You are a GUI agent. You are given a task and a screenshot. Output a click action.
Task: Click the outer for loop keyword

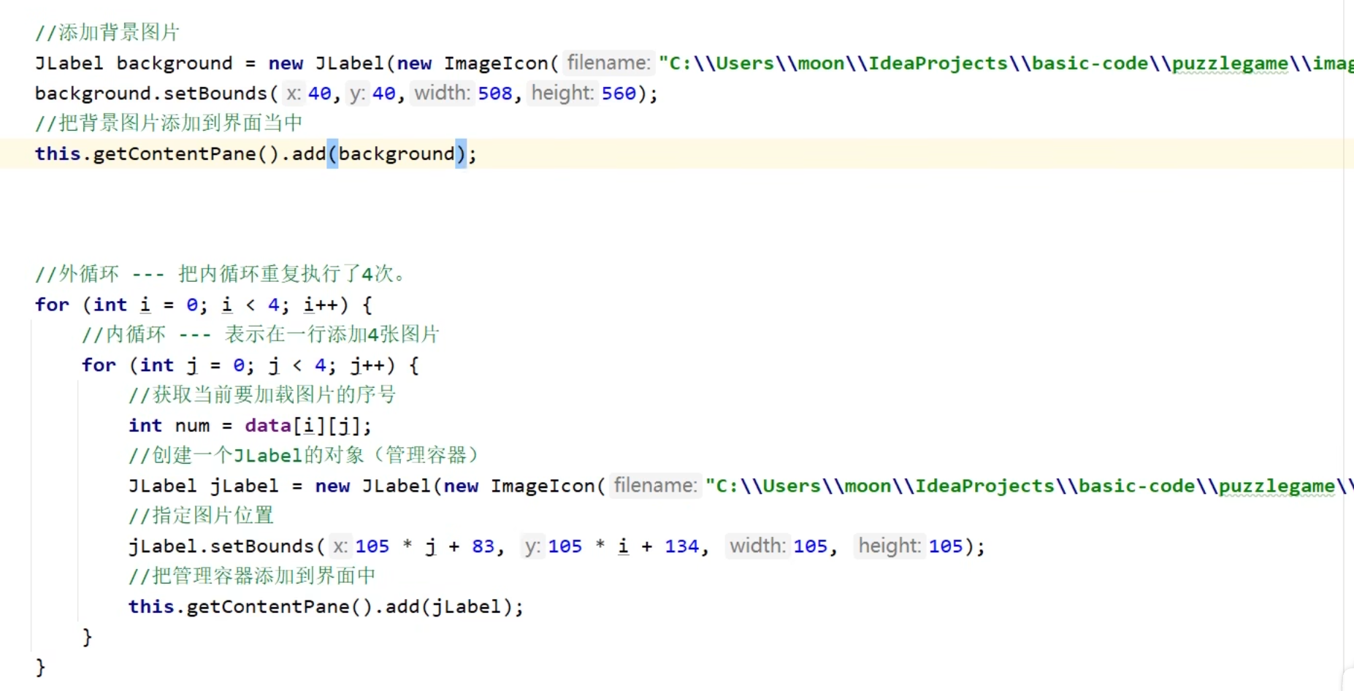[52, 305]
